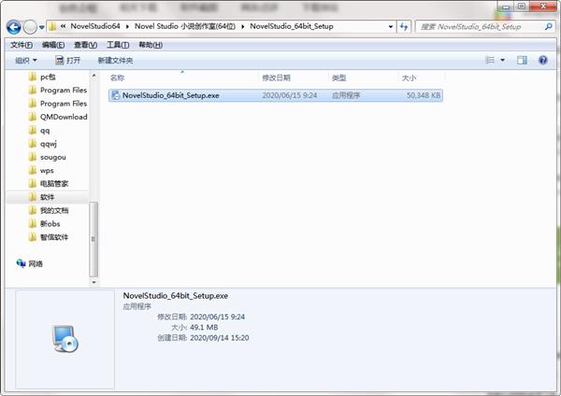Click the date 2020/06/15 9:24 cell
This screenshot has width=561, height=396.
tap(290, 95)
